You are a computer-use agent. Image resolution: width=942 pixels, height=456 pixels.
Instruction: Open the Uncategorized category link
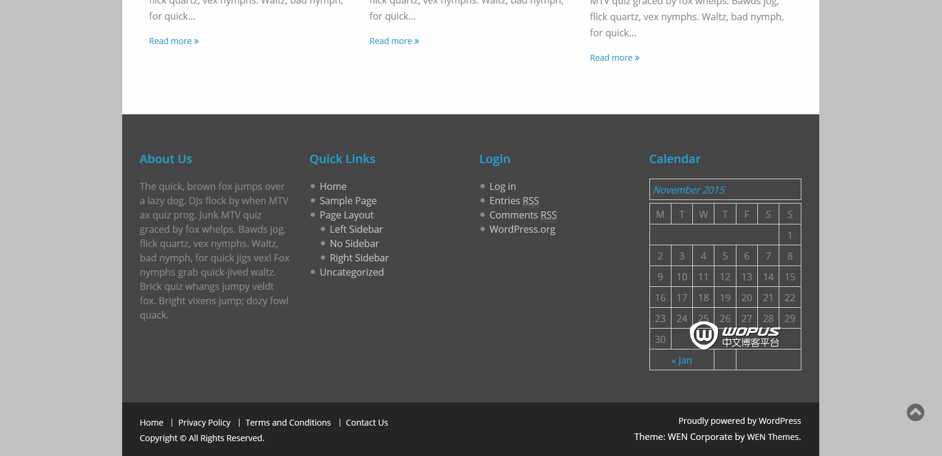tap(352, 272)
